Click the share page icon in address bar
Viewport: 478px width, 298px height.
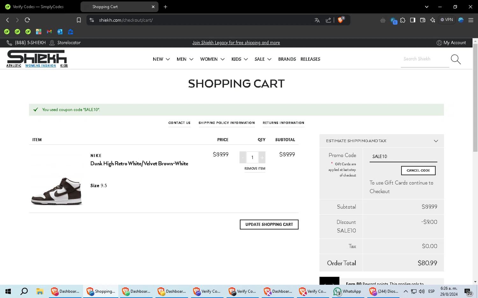[x=328, y=20]
